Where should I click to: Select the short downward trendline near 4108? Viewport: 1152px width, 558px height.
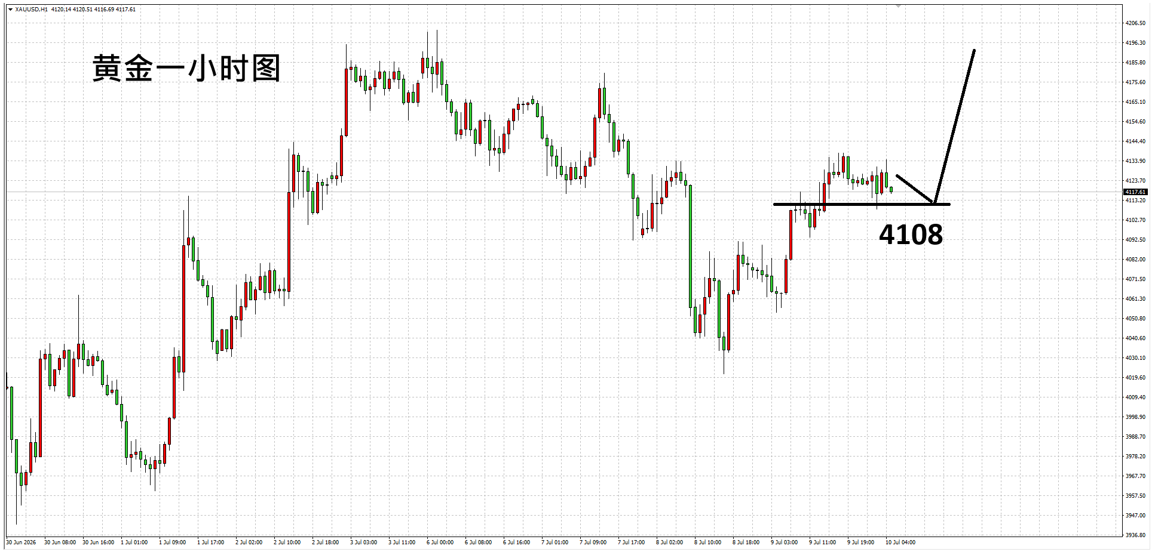pyautogui.click(x=915, y=189)
